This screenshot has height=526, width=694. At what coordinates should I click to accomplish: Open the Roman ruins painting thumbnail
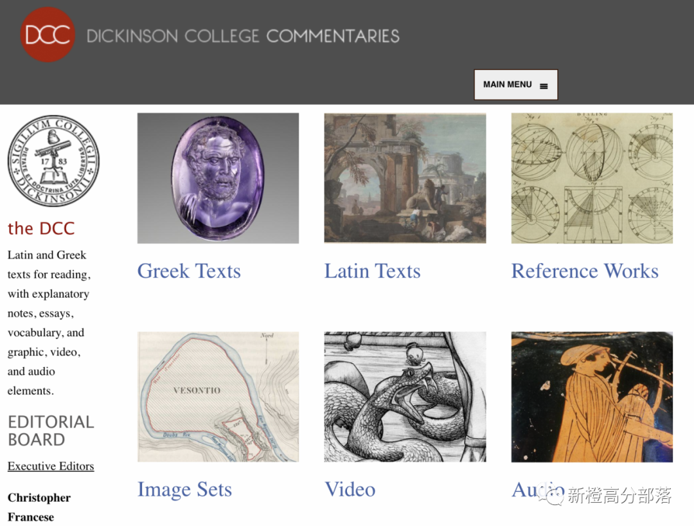click(x=405, y=178)
